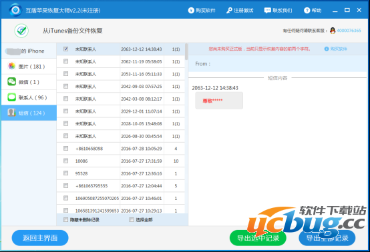Select the iPhone device entry in the sidebar
This screenshot has width=370, height=252.
(x=29, y=51)
